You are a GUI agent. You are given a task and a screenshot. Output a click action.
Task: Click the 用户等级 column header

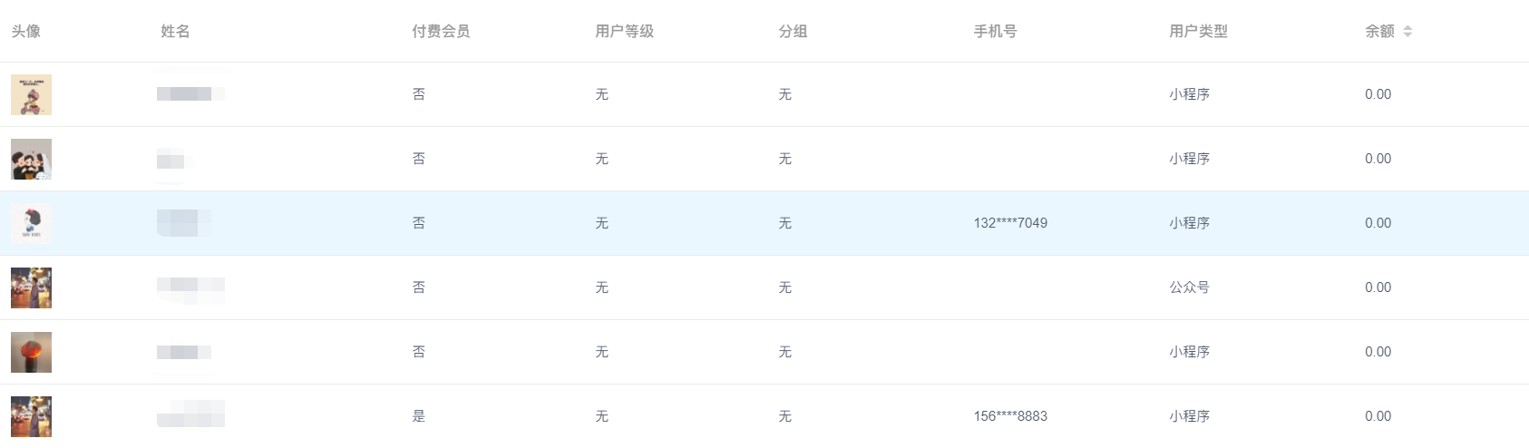click(624, 31)
